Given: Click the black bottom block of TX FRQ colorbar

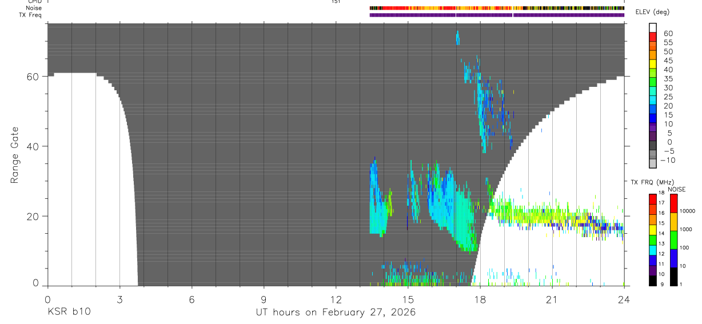Looking at the screenshot, I should (652, 281).
